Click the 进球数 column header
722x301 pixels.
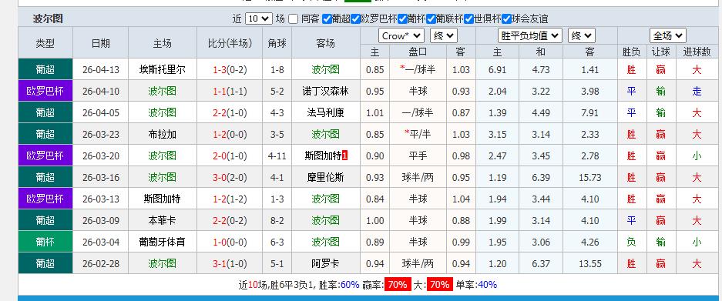[697, 52]
